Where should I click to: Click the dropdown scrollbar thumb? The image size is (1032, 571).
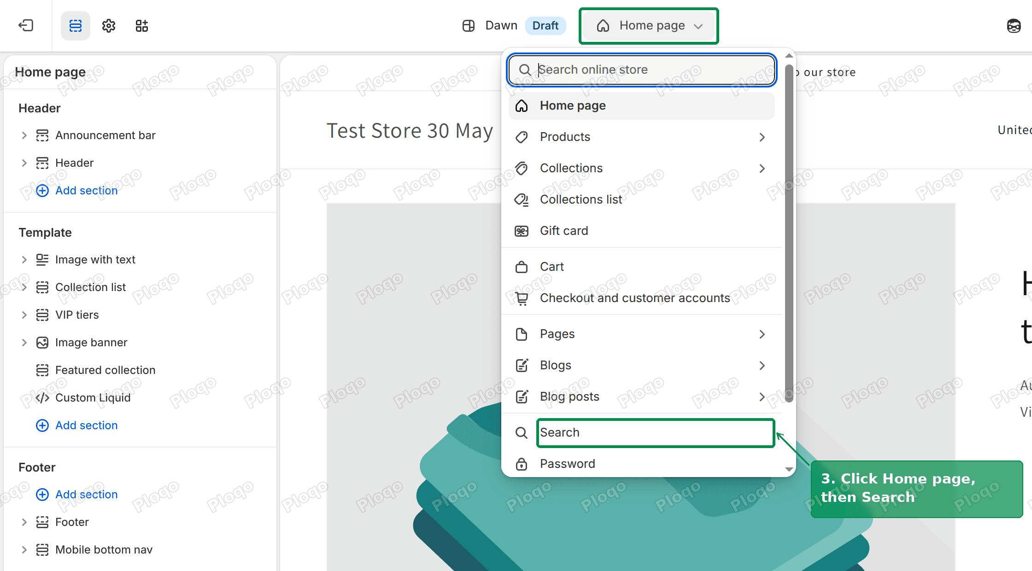click(x=789, y=234)
